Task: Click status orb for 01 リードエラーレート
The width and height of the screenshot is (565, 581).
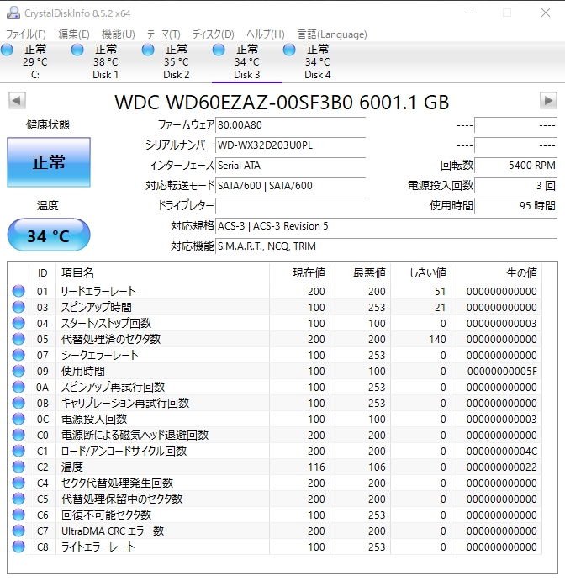Action: [x=18, y=291]
